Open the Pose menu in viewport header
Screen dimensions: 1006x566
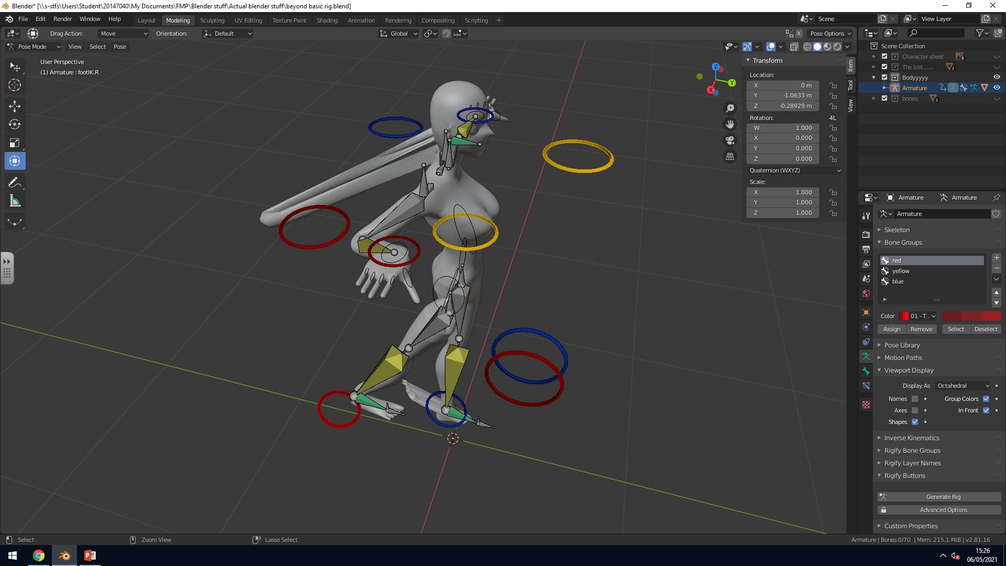coord(119,47)
